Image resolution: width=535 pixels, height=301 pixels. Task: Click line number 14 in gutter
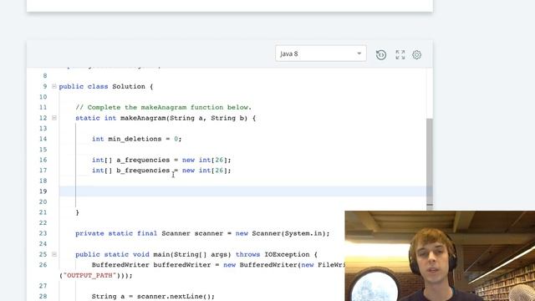(43, 139)
